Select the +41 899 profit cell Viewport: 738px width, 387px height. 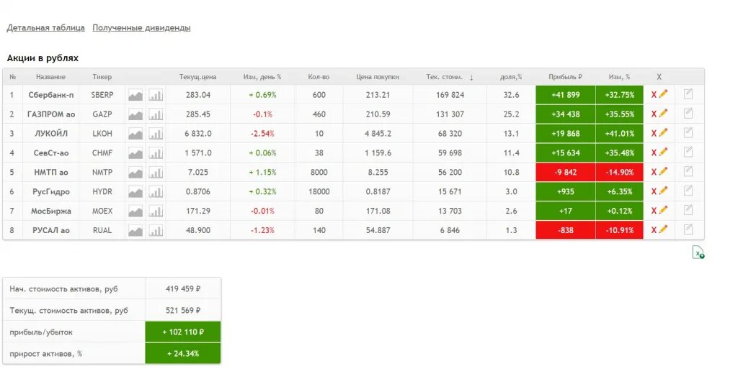tap(566, 95)
